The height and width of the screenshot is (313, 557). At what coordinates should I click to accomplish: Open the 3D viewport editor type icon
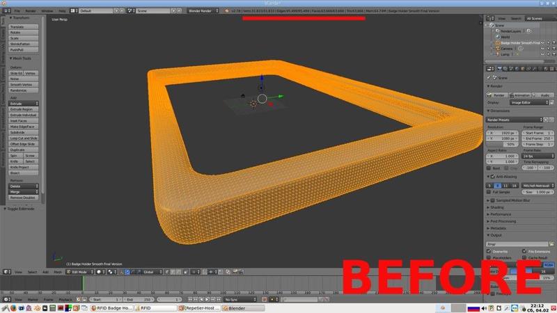7,272
